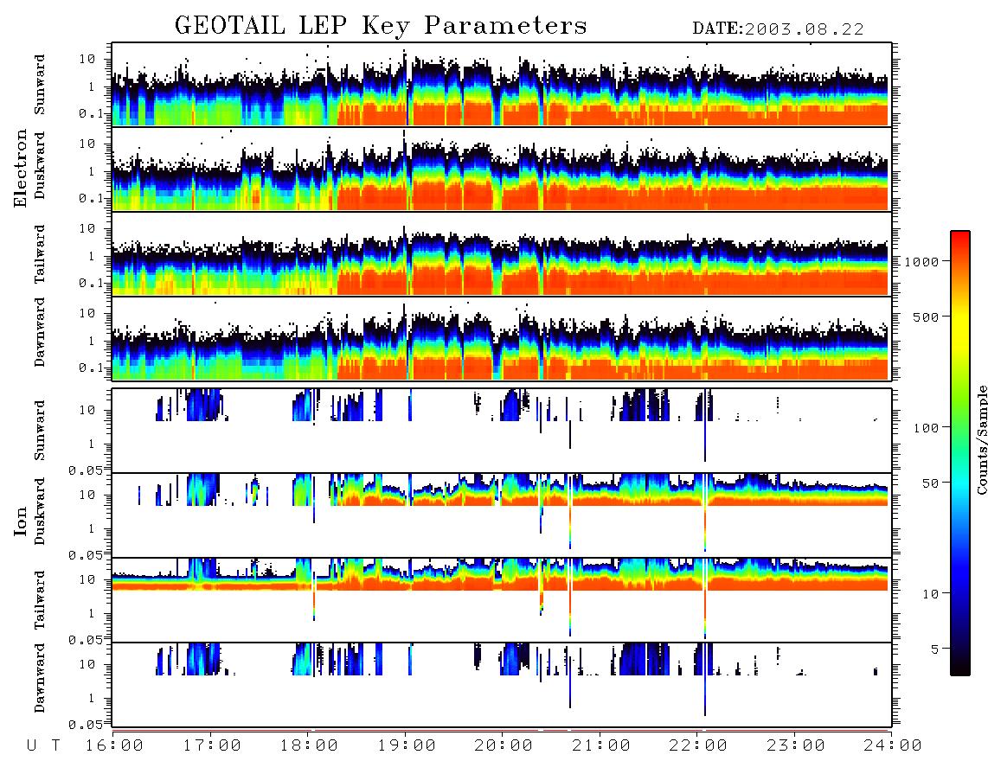Click the '1000' colorbar tick value
The width and height of the screenshot is (988, 761).
click(922, 262)
